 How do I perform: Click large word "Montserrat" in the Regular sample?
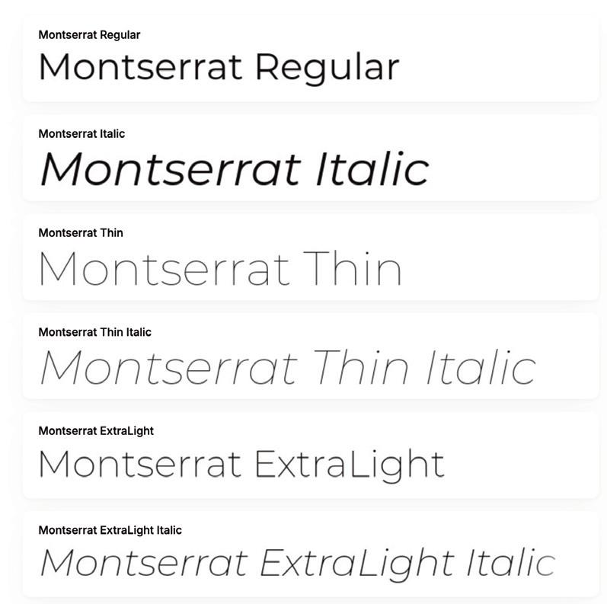tap(141, 67)
